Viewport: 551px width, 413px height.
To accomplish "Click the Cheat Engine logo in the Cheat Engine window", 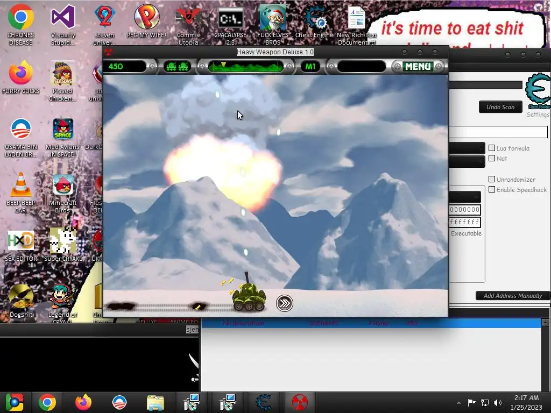I will click(x=538, y=90).
